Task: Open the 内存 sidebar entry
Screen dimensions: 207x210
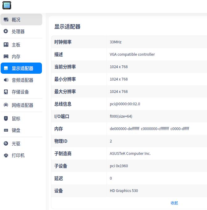Action: [x=21, y=56]
